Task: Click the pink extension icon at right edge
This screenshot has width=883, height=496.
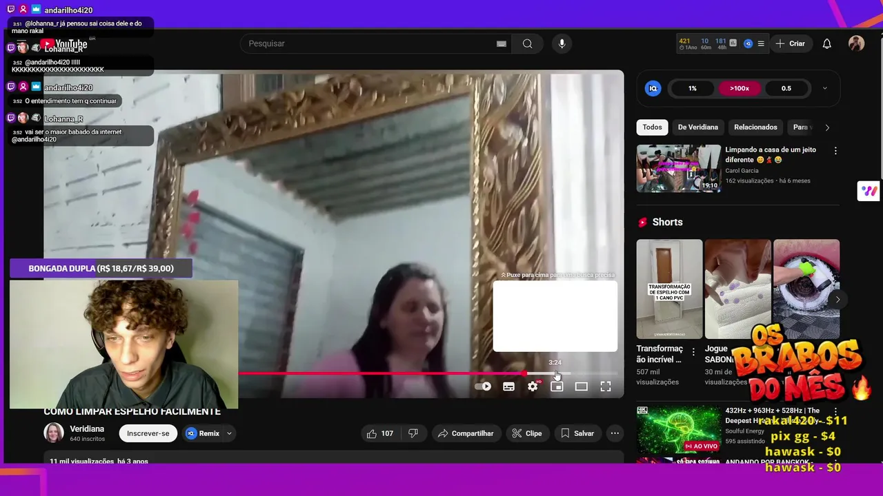Action: [869, 191]
